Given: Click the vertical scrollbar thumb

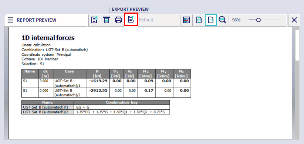Looking at the screenshot, I should [x=297, y=46].
